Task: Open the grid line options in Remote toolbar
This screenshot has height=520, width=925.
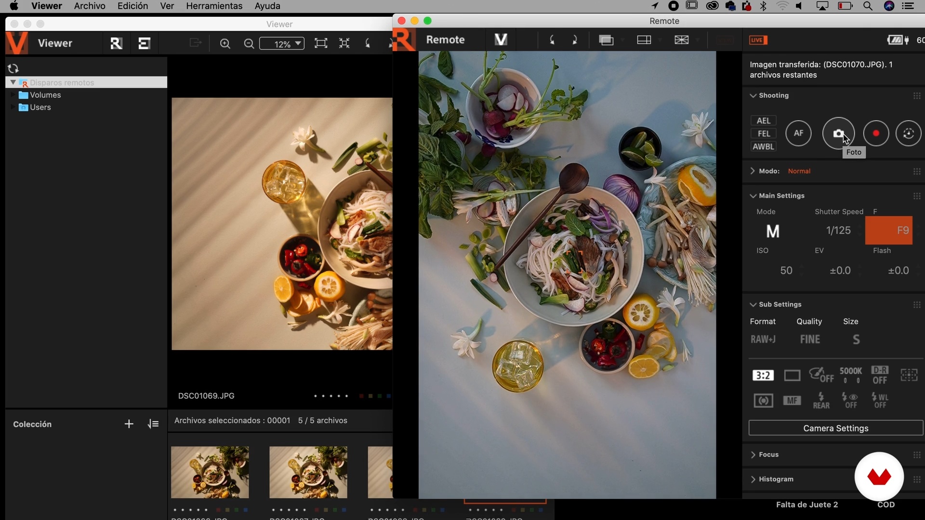Action: (x=682, y=40)
